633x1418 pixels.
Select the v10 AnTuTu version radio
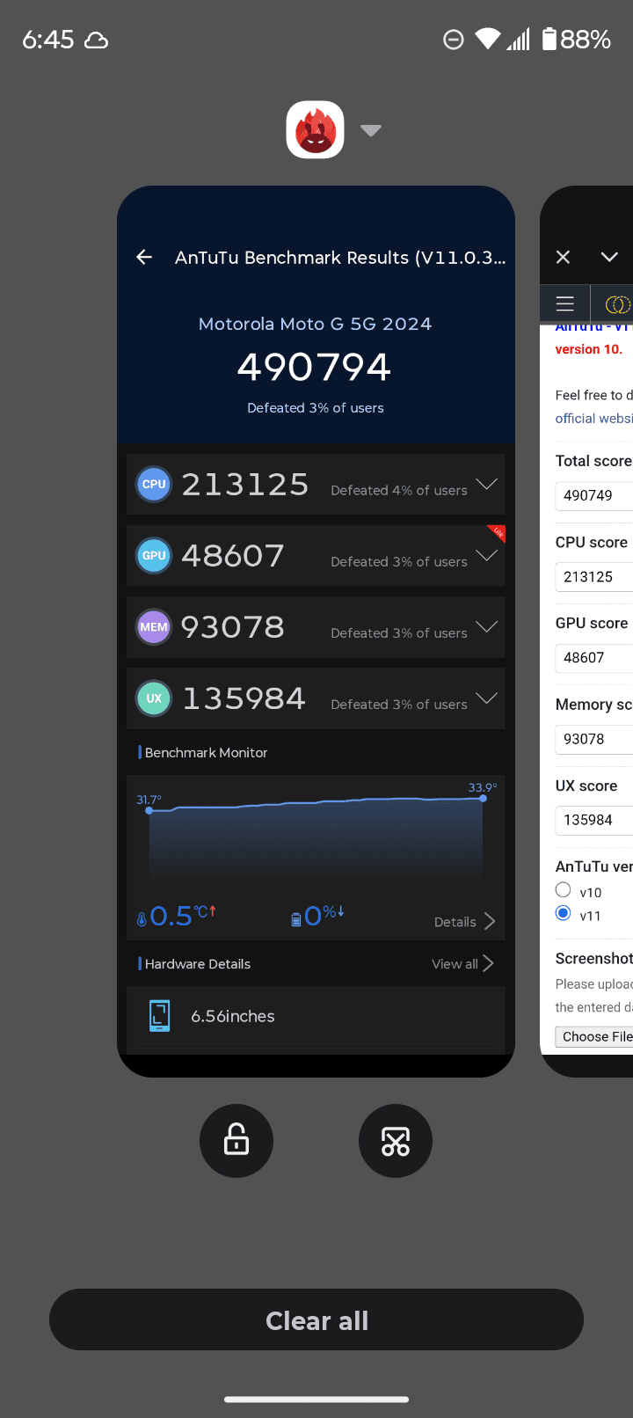(x=564, y=889)
